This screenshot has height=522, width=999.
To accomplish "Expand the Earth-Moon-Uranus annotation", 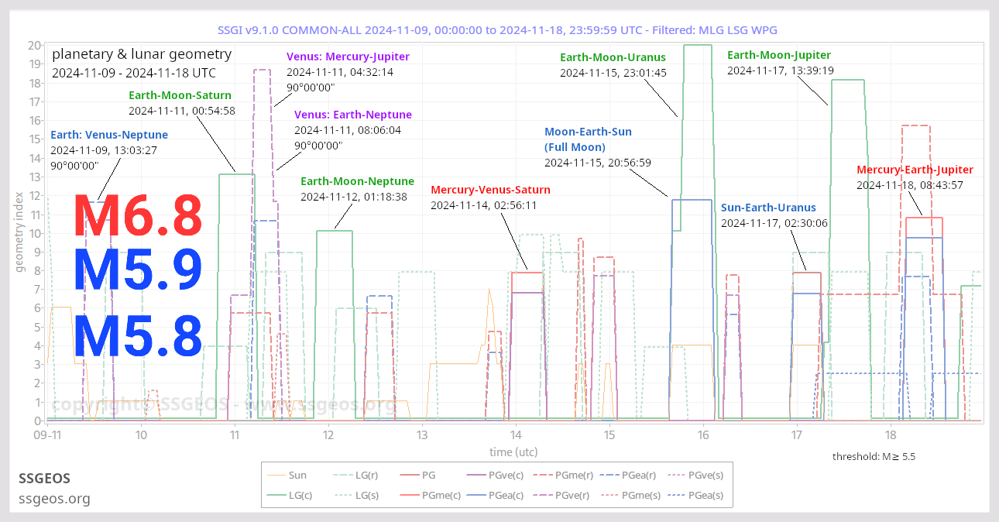I will (613, 57).
